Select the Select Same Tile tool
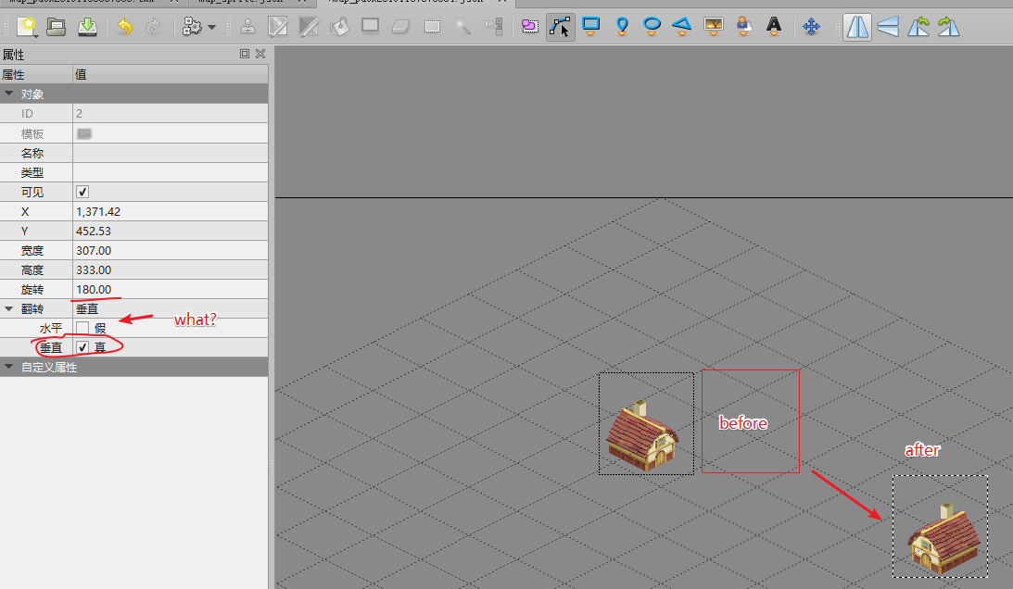 pos(494,27)
